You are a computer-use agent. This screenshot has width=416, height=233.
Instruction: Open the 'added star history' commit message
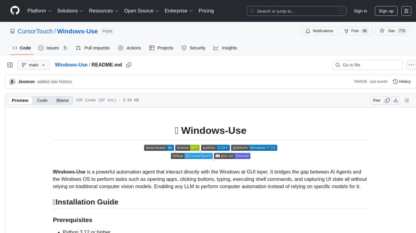(x=55, y=82)
